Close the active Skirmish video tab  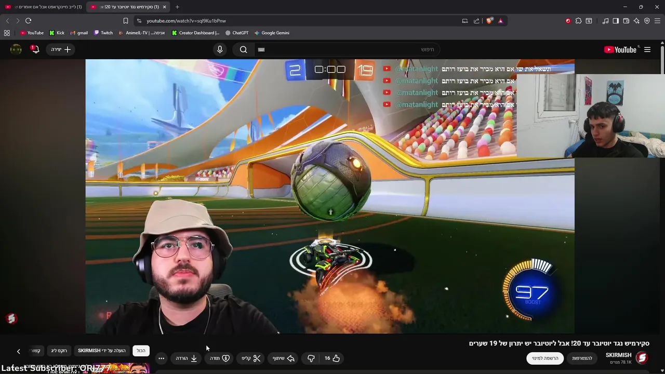[x=165, y=7]
